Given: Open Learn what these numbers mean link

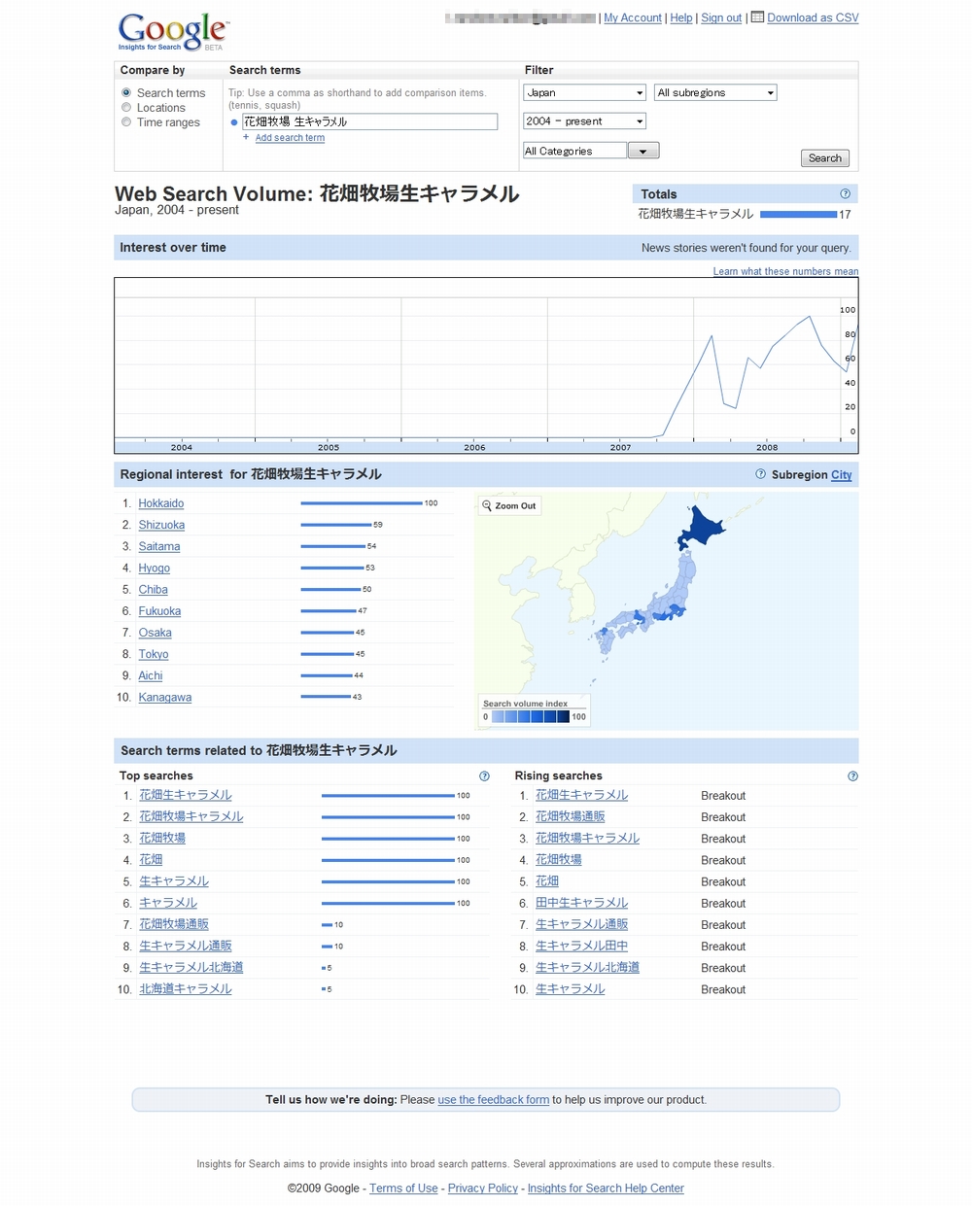Looking at the screenshot, I should (785, 271).
